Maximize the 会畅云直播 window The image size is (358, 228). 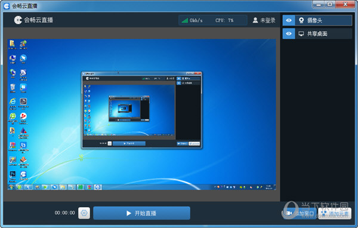point(330,4)
